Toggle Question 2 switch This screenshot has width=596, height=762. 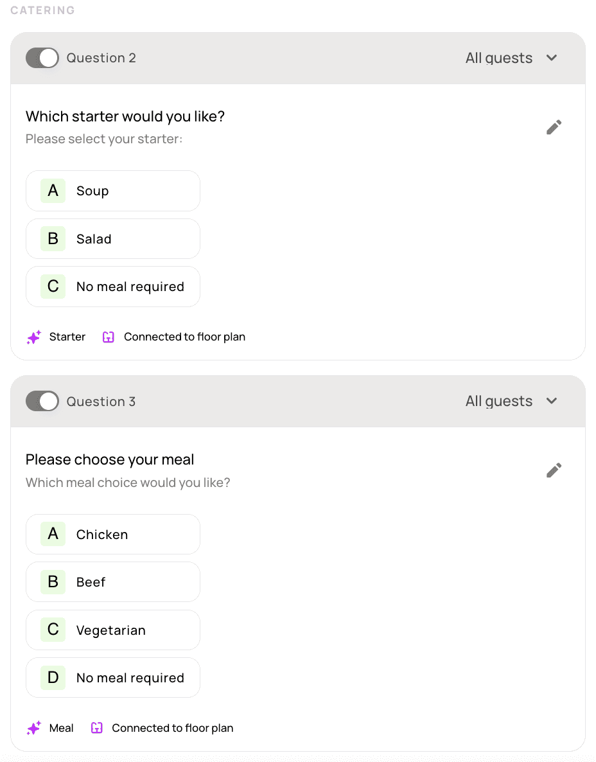pyautogui.click(x=42, y=58)
